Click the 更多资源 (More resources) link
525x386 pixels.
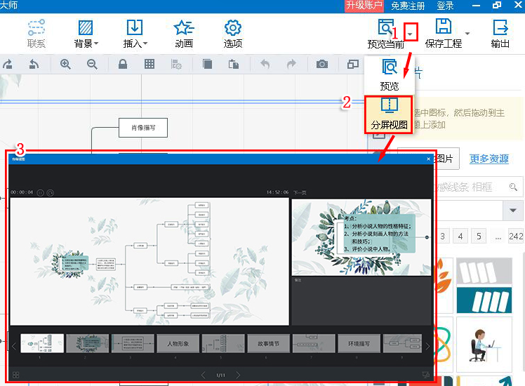(x=489, y=159)
